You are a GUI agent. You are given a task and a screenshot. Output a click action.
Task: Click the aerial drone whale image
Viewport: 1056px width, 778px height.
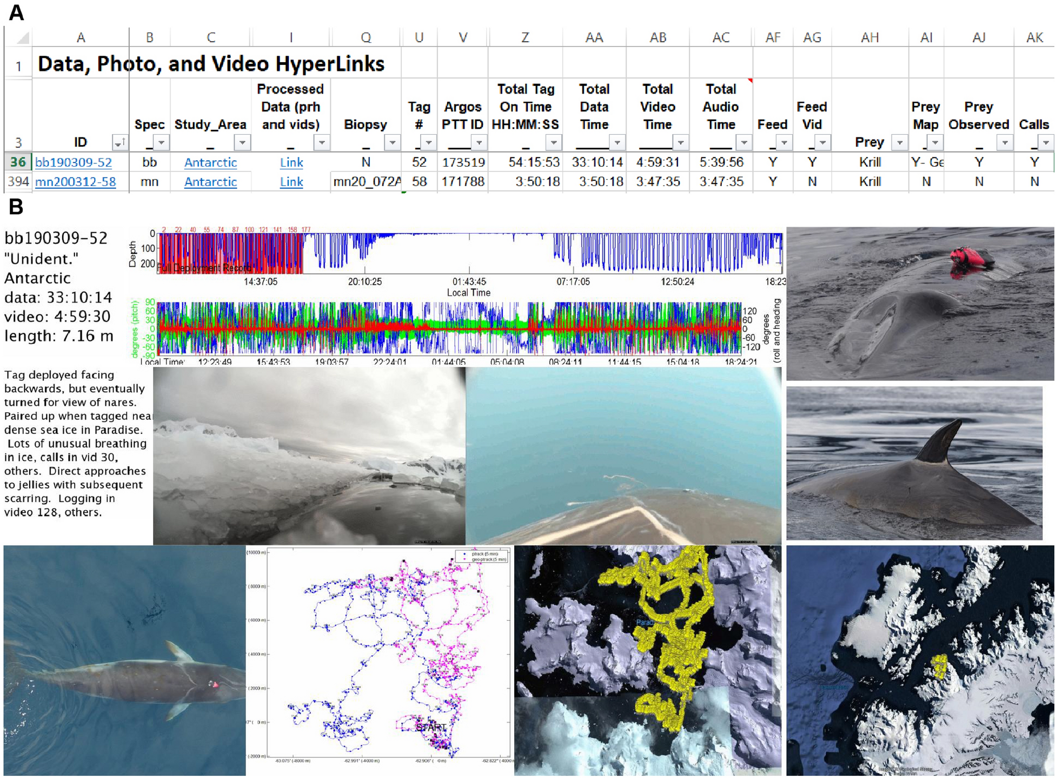(124, 660)
